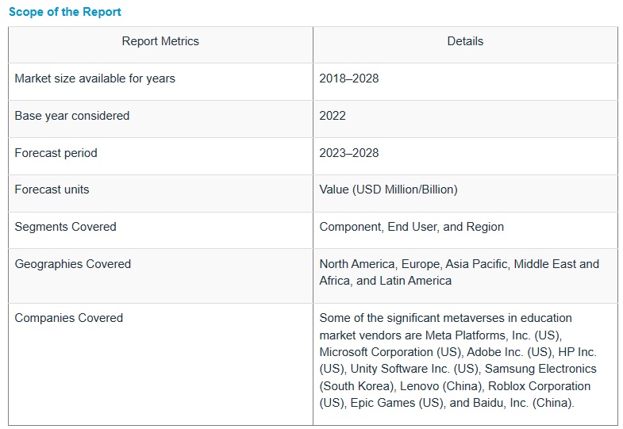
Task: Select Component, End User, and Region text
Action: [411, 227]
